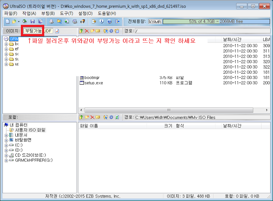Viewport: 273px width, 201px height.
Task: Select the GRM root node in image tree
Action: pos(14,39)
